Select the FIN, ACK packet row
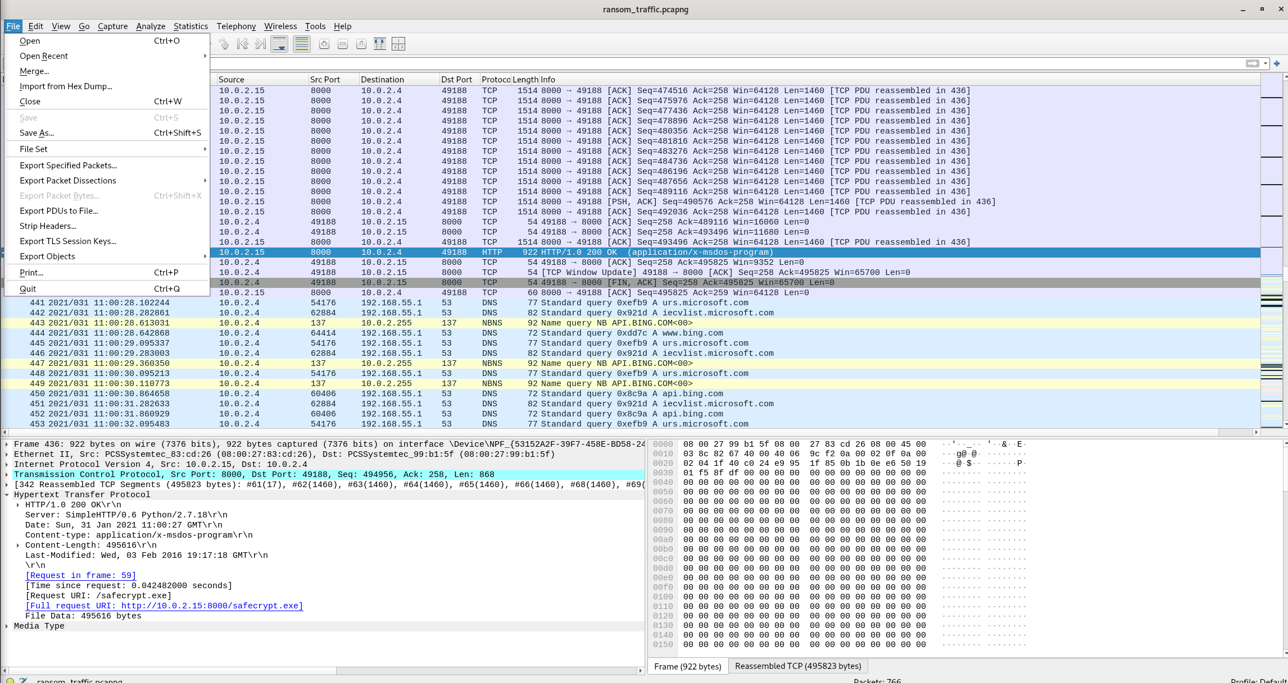The height and width of the screenshot is (683, 1288). [735, 283]
